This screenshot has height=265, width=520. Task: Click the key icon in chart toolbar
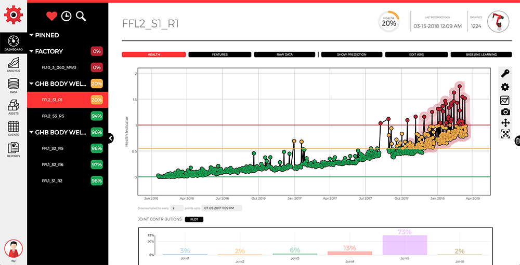[x=505, y=74]
